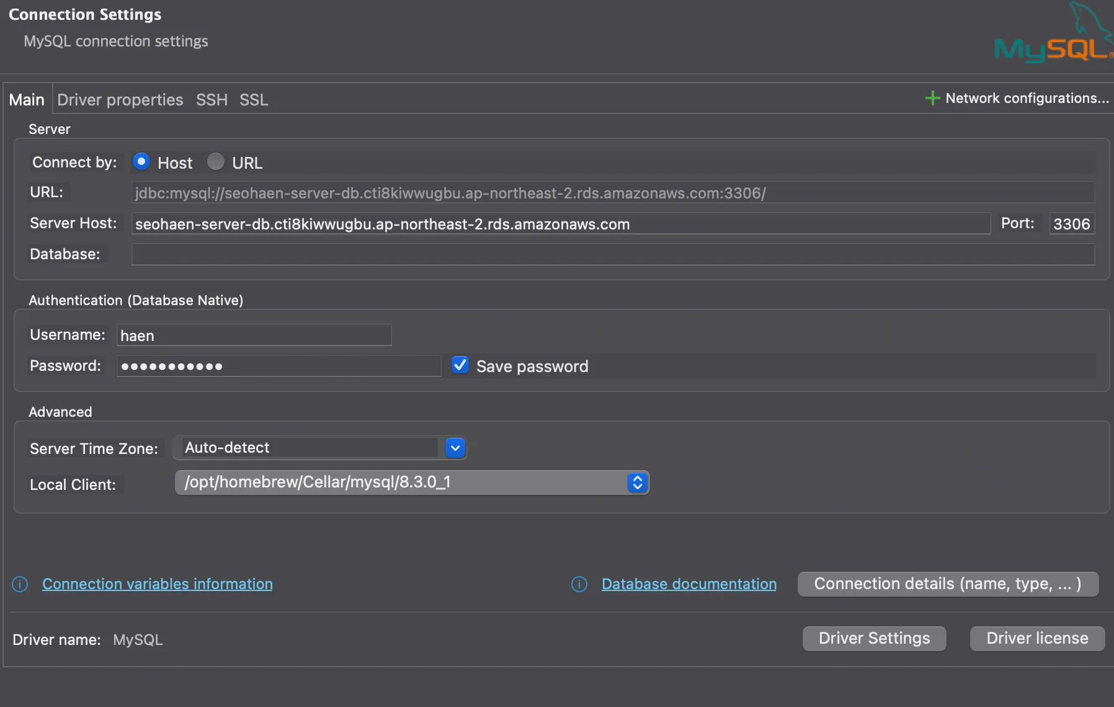Viewport: 1114px width, 707px height.
Task: Open Network configurations link
Action: click(1027, 98)
